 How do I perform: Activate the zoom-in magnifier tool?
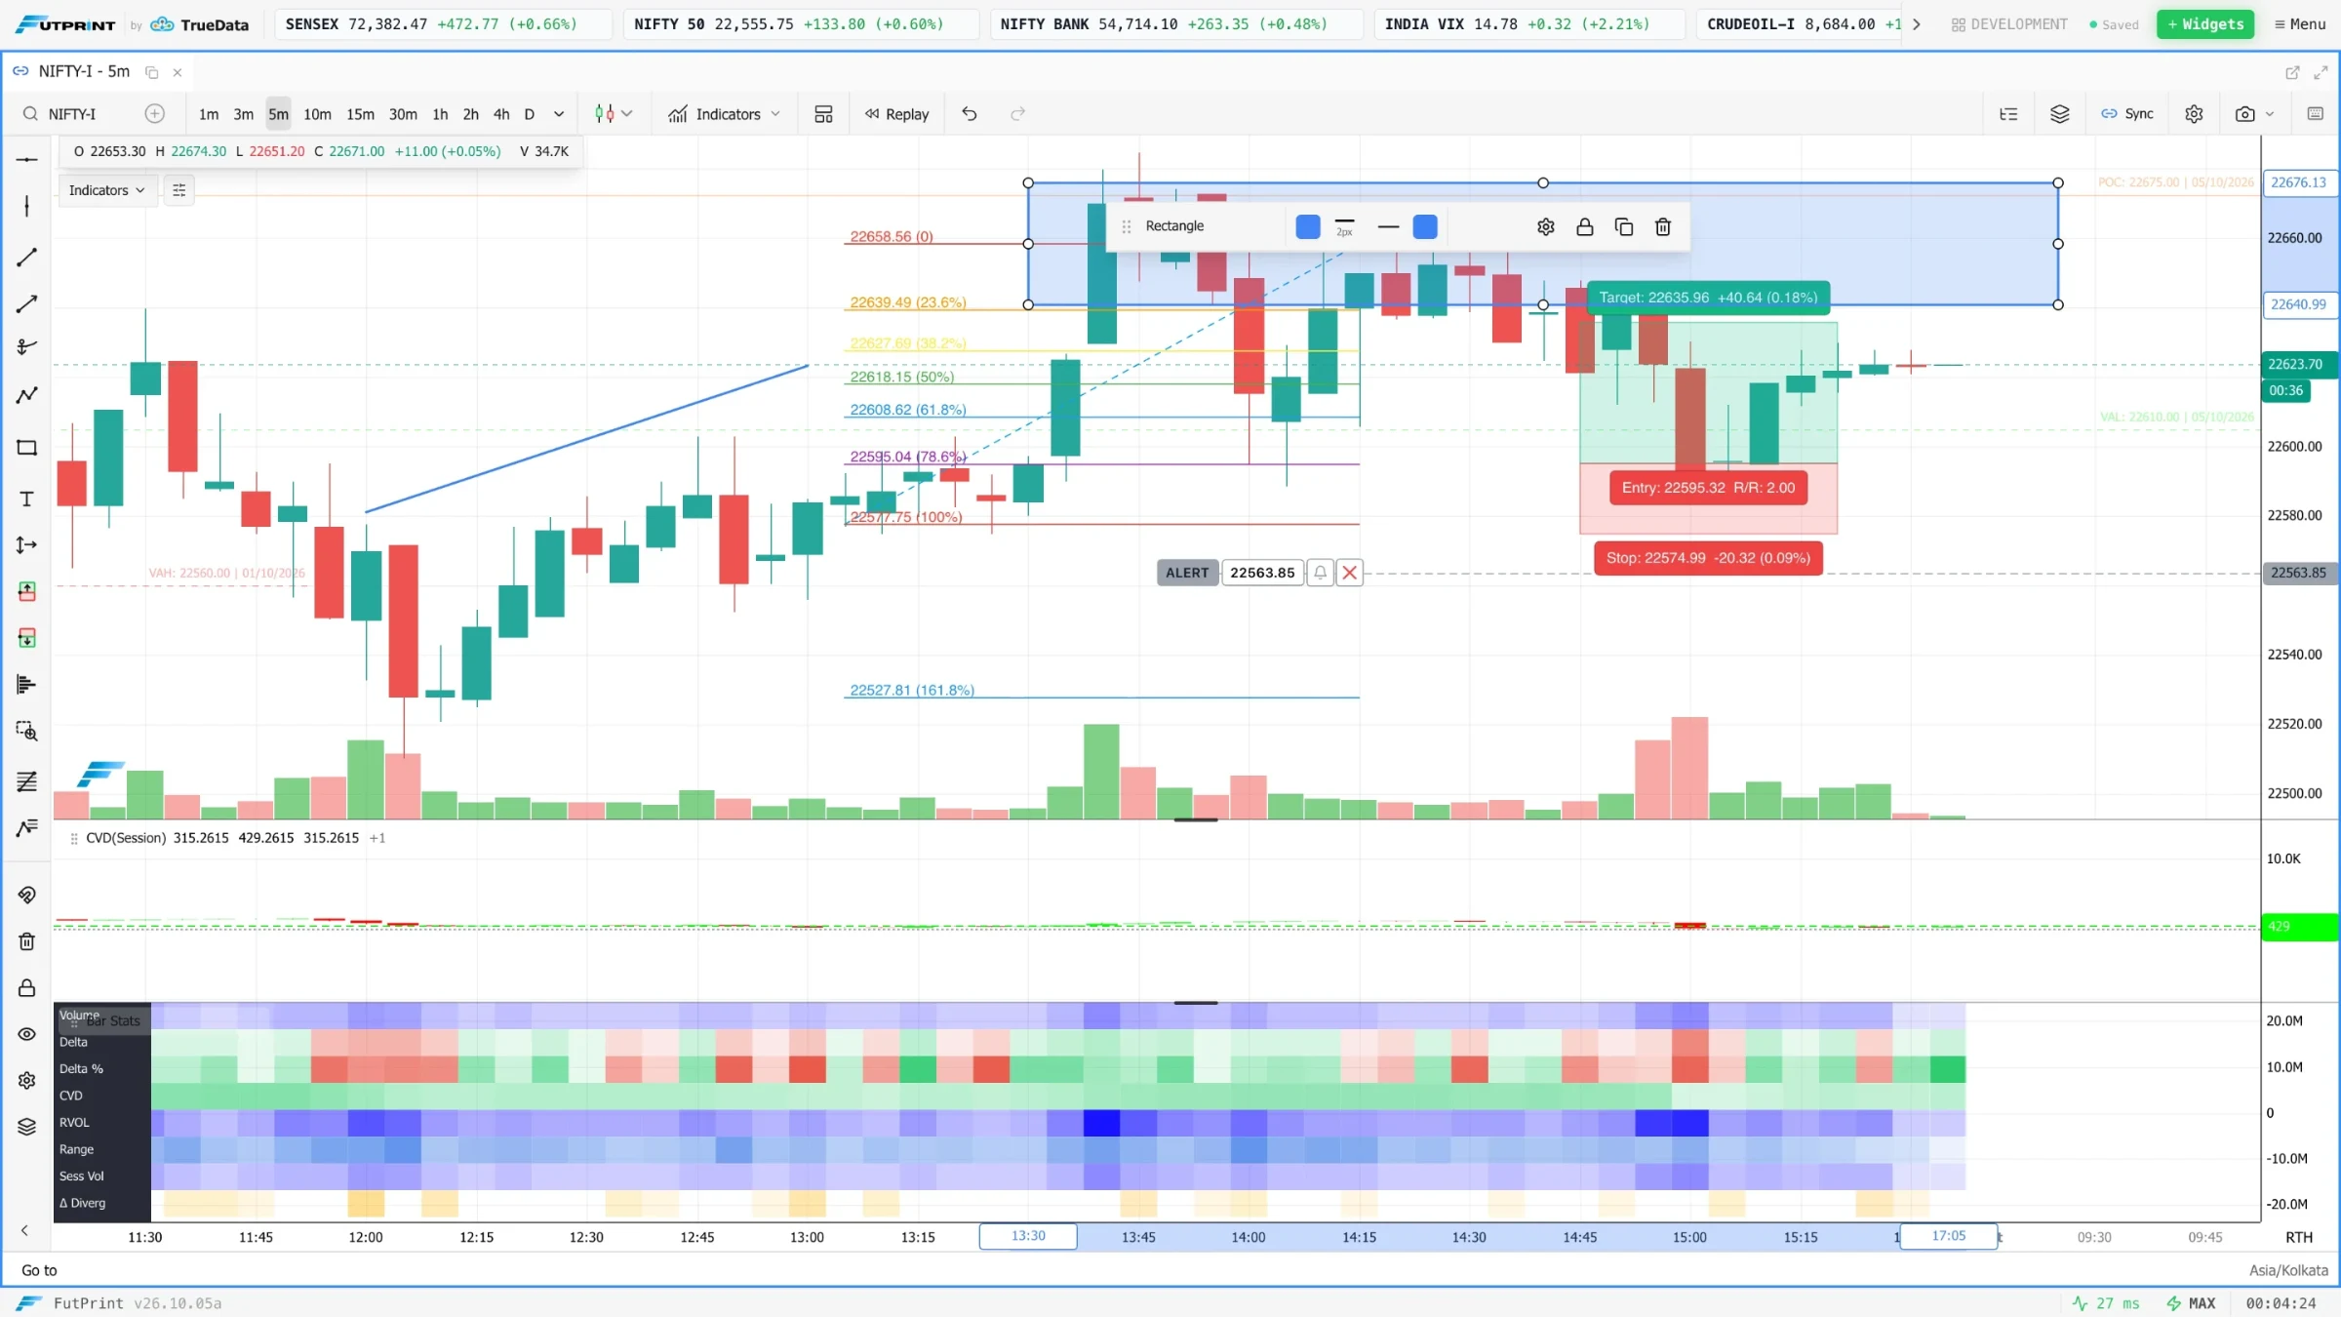click(x=26, y=731)
